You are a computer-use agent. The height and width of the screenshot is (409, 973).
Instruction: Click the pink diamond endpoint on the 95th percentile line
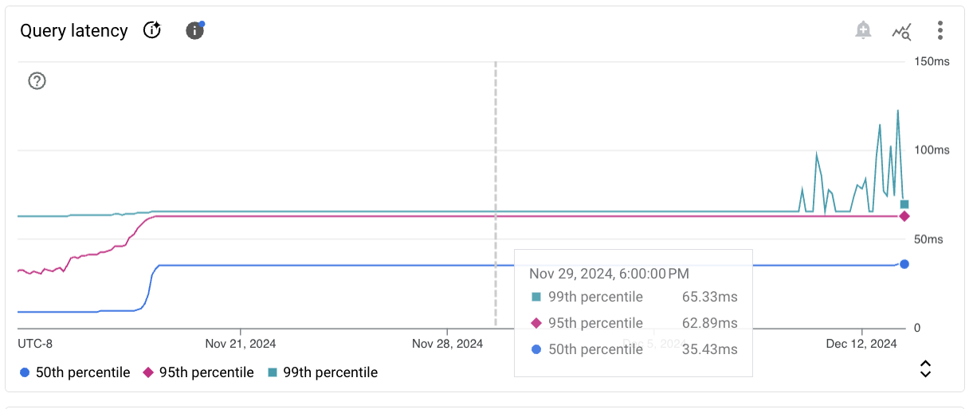pos(904,216)
